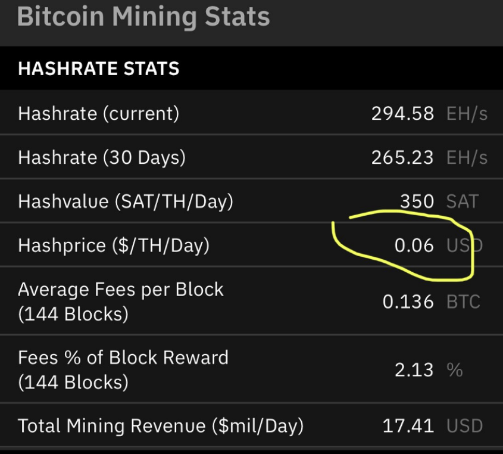The width and height of the screenshot is (503, 454).
Task: Click the Total Mining Revenue ($mil/Day) label
Action: [x=160, y=426]
